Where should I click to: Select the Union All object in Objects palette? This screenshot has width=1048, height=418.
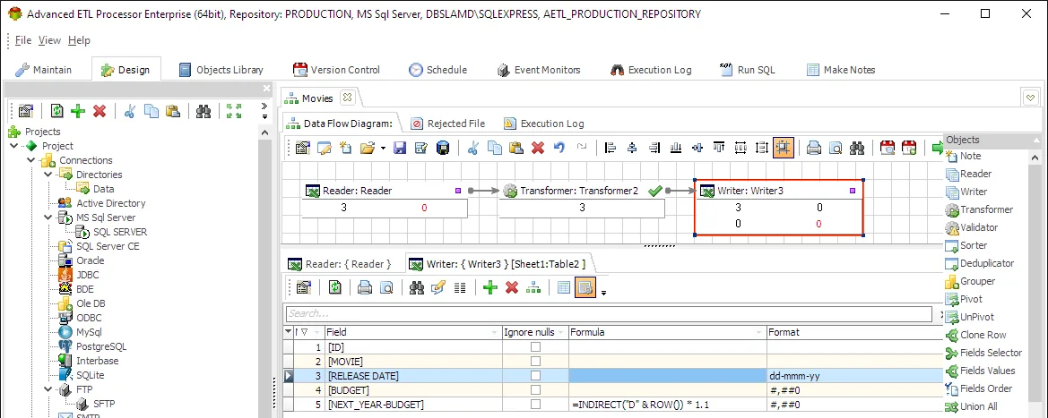[971, 406]
